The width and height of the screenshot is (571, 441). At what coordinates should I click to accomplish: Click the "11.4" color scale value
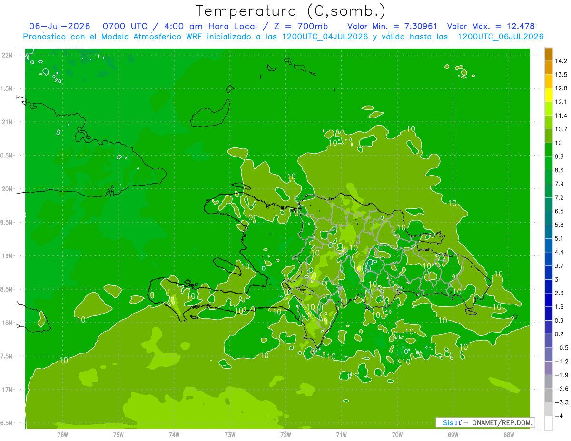(561, 116)
